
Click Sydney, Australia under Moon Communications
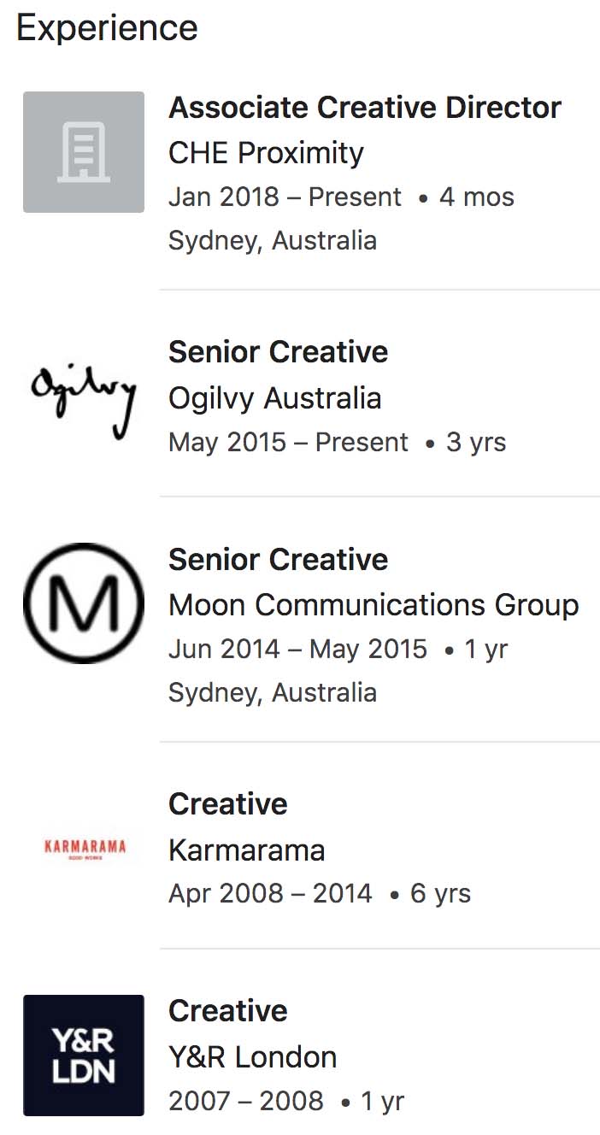click(273, 692)
